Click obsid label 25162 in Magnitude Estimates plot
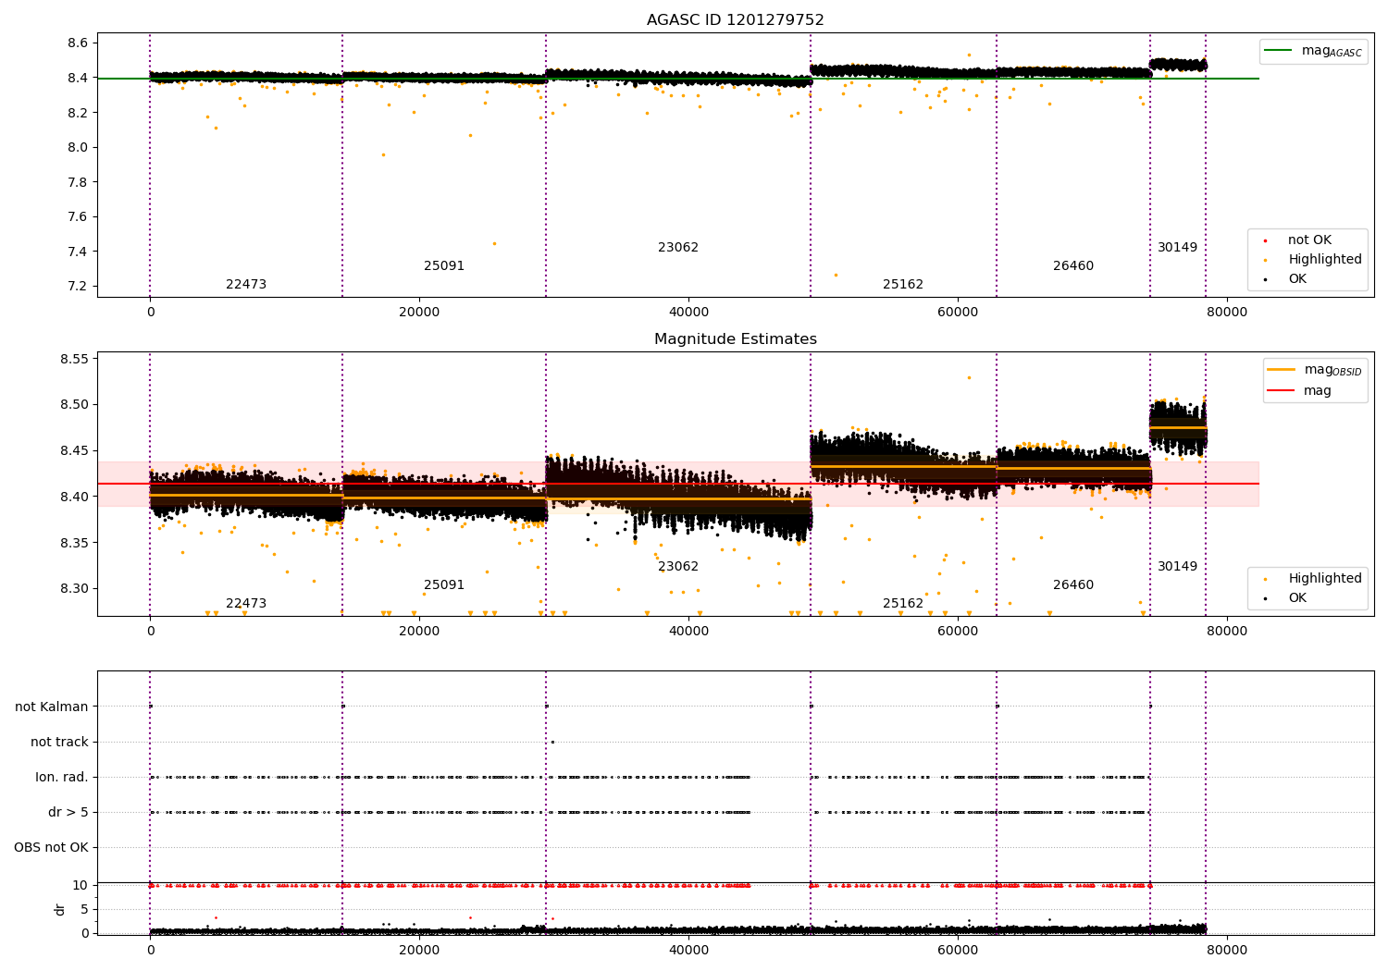1388x971 pixels. [x=903, y=604]
